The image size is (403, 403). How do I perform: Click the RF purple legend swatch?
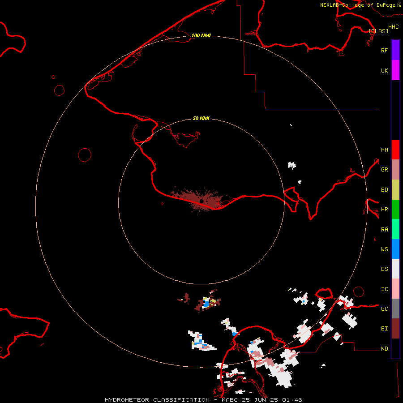pos(395,50)
